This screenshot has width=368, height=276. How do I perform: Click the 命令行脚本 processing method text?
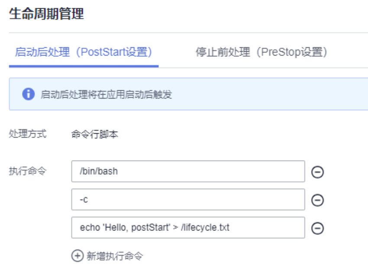coord(94,135)
